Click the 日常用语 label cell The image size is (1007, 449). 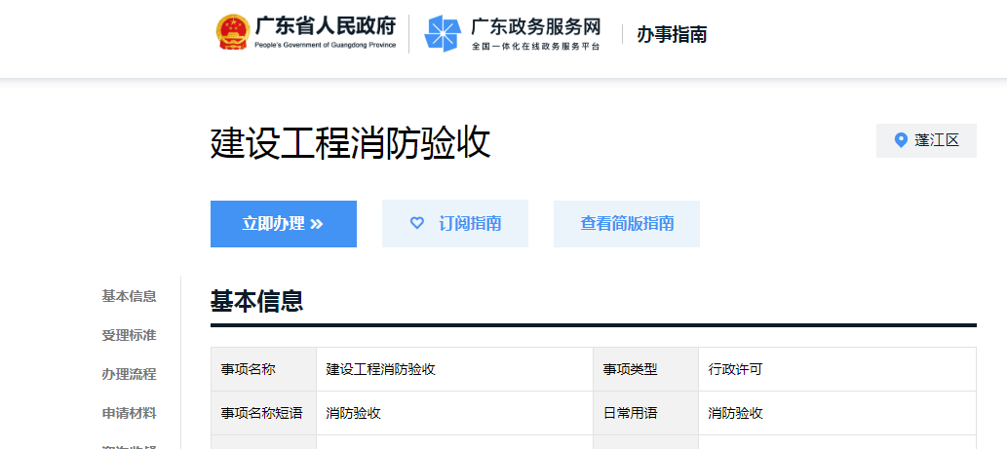(646, 413)
